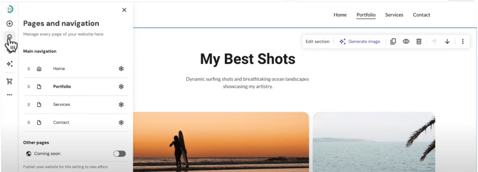478x172 pixels.
Task: Open the sidebar more options ellipsis
Action: [10, 95]
